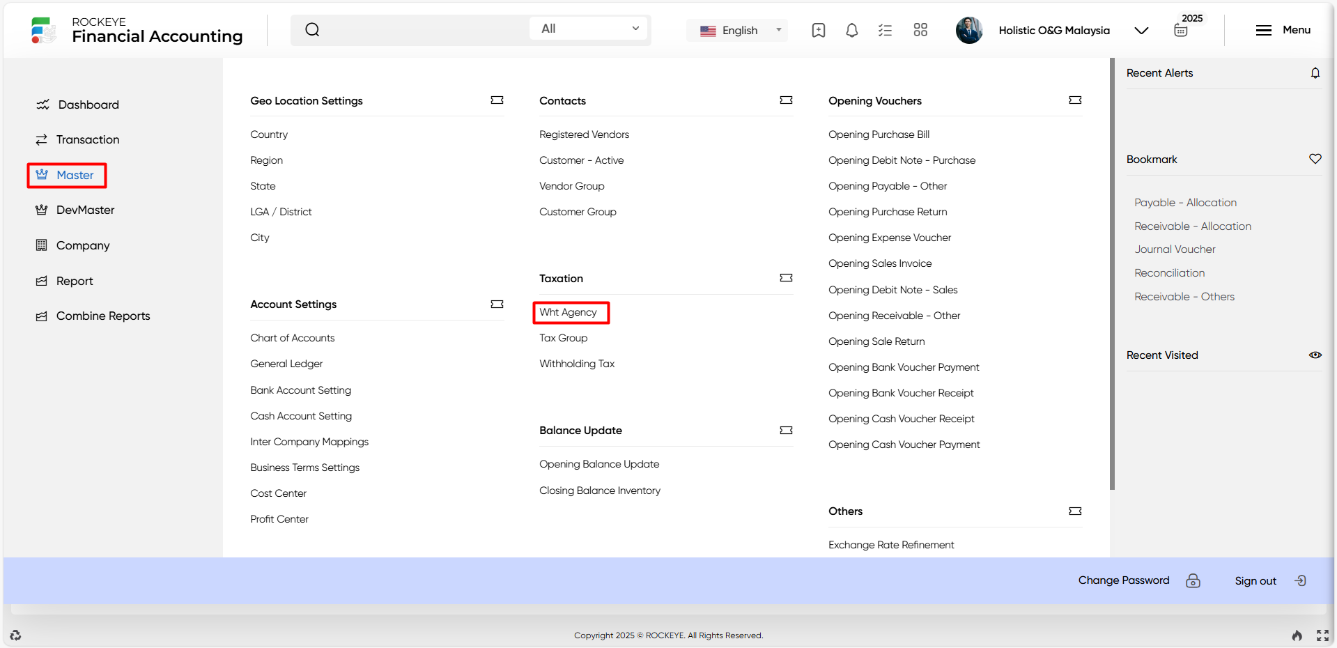Open Opening Sales Invoice link
Screen dimensions: 1337x648
pyautogui.click(x=880, y=263)
